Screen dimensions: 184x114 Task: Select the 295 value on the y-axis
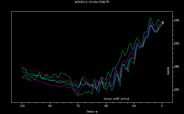click(x=177, y=21)
